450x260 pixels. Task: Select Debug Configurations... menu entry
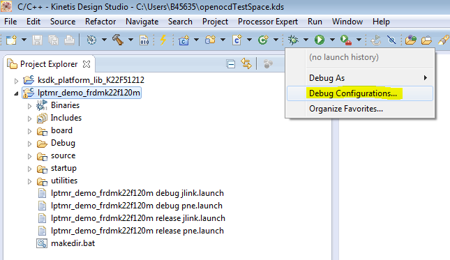pyautogui.click(x=360, y=93)
